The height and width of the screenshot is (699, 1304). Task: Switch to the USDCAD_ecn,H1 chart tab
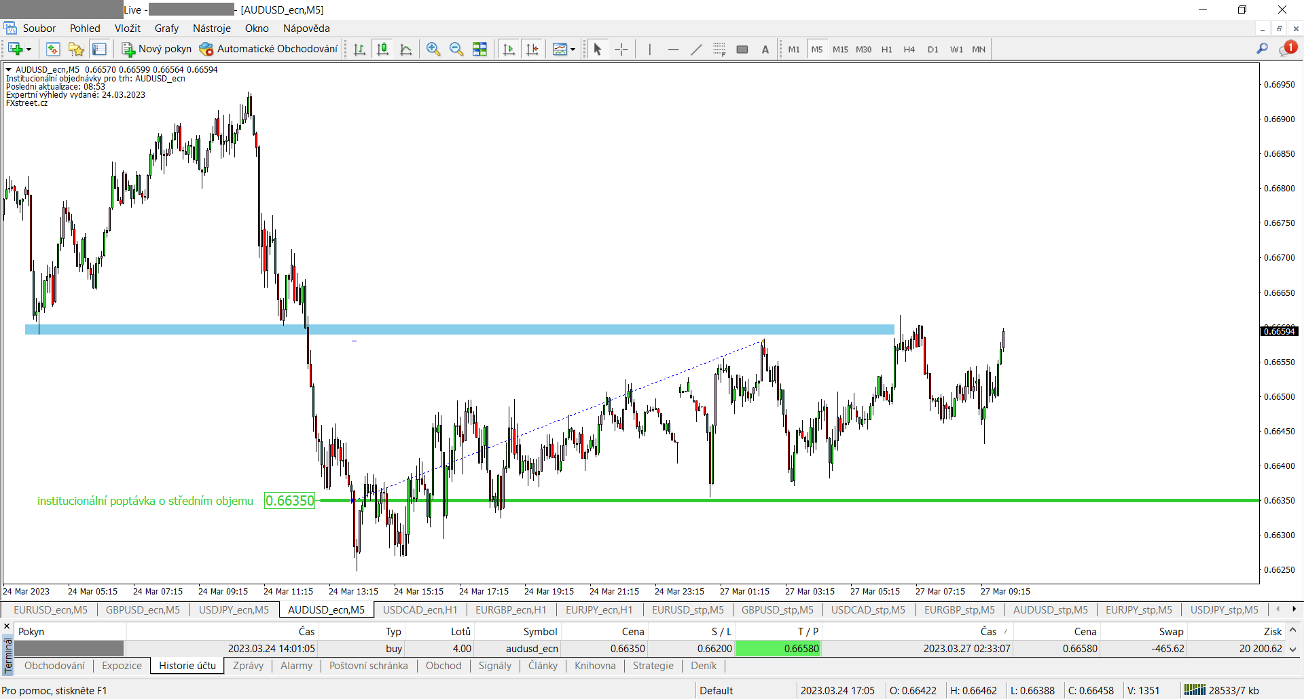click(x=420, y=609)
